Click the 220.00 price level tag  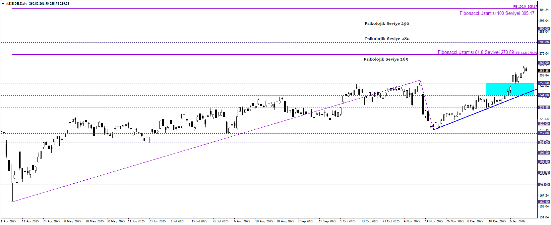[544, 124]
